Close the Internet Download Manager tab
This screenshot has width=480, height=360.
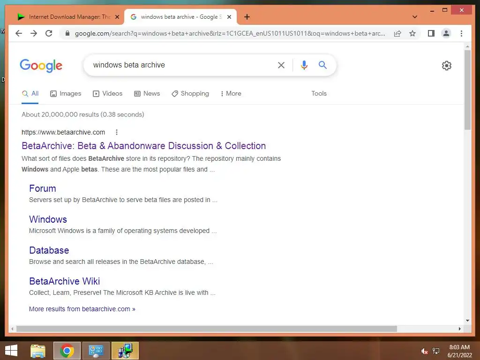click(117, 17)
